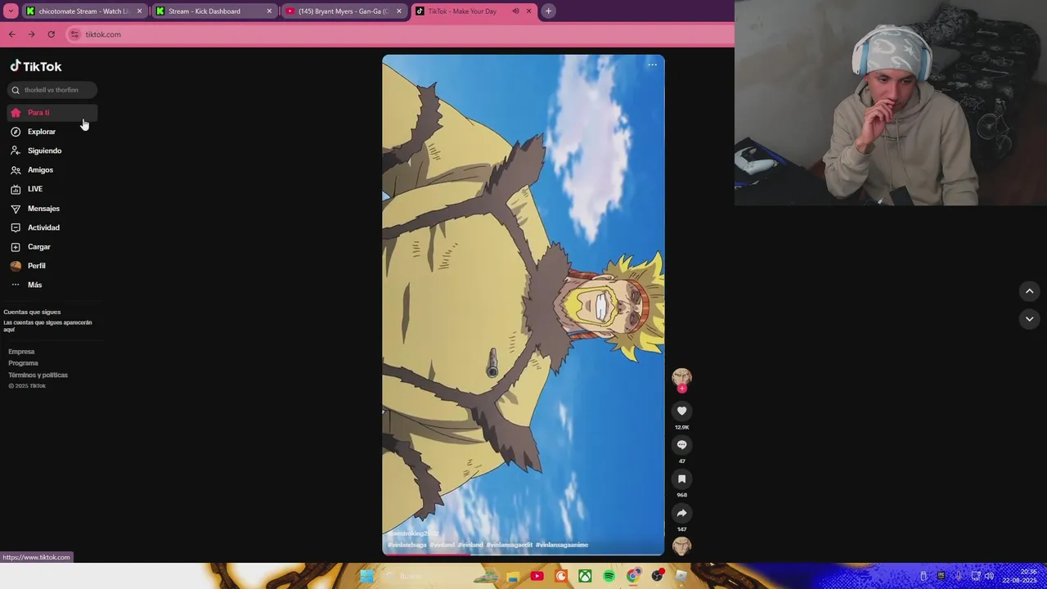
Task: Open video comments bubble icon
Action: pyautogui.click(x=681, y=445)
